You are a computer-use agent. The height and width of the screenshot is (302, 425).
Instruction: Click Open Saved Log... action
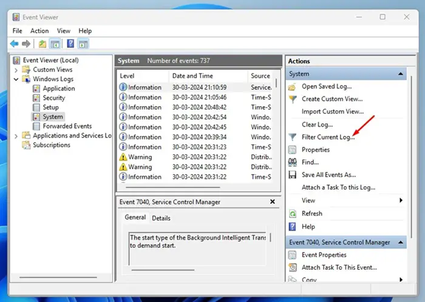[x=327, y=87]
